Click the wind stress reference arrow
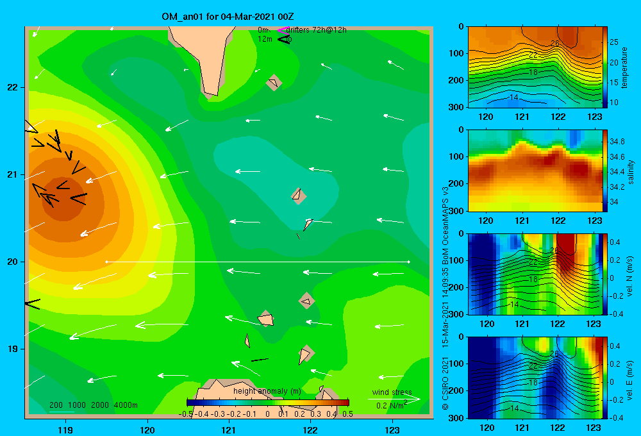The image size is (641, 436). (394, 399)
